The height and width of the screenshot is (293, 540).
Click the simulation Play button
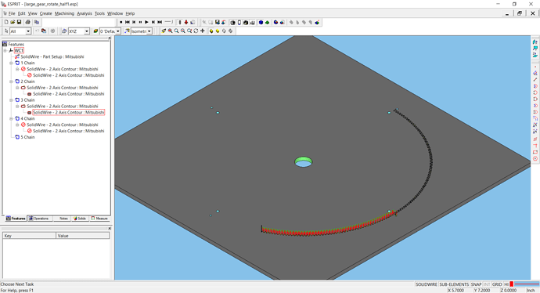(146, 22)
